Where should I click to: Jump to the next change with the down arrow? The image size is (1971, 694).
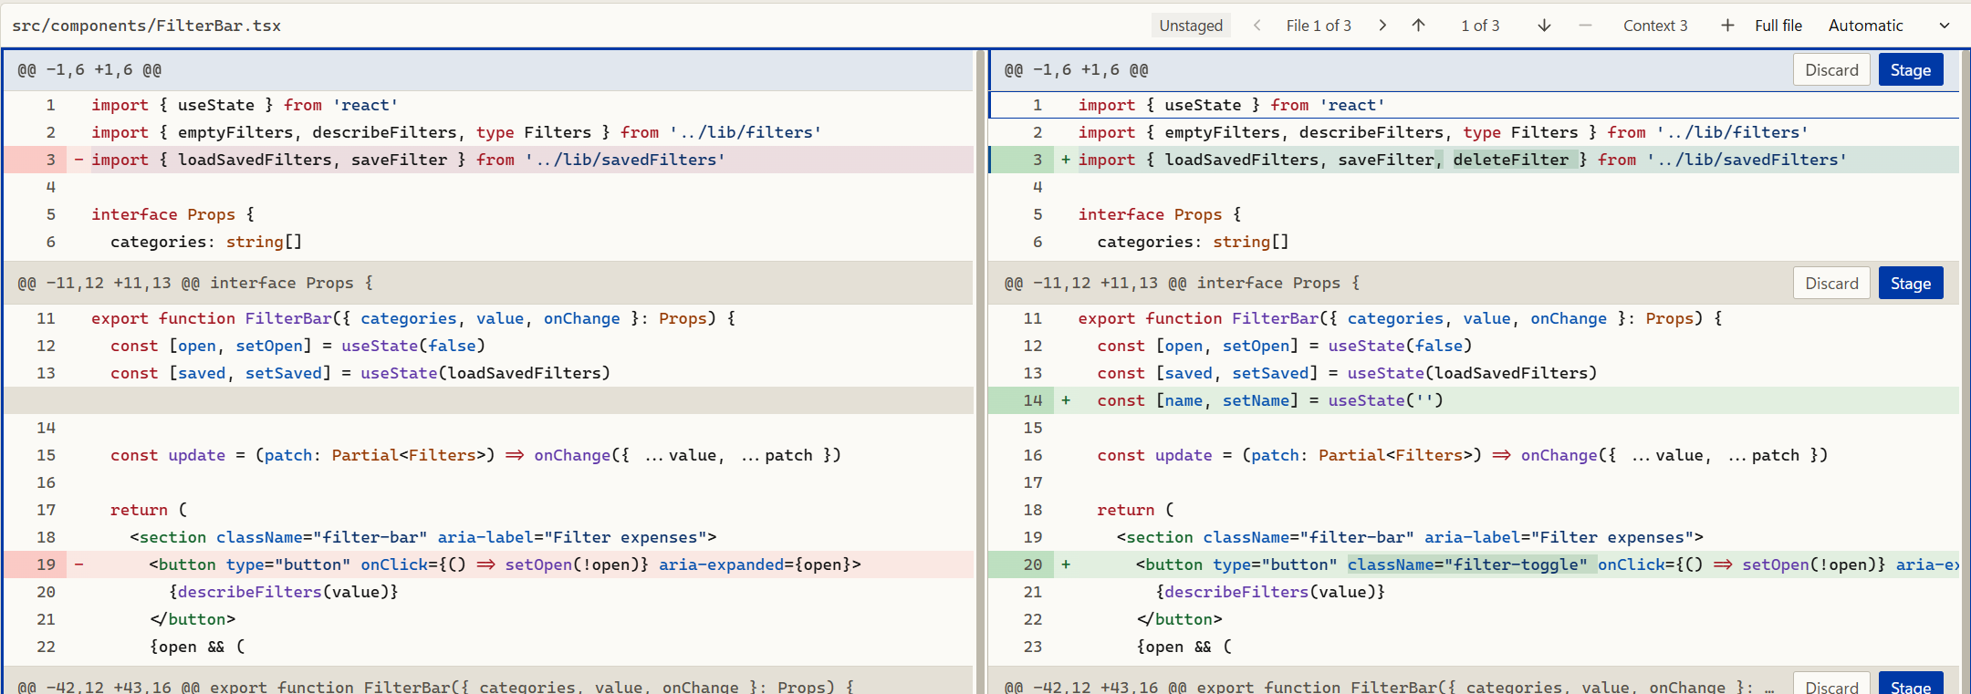[x=1544, y=26]
